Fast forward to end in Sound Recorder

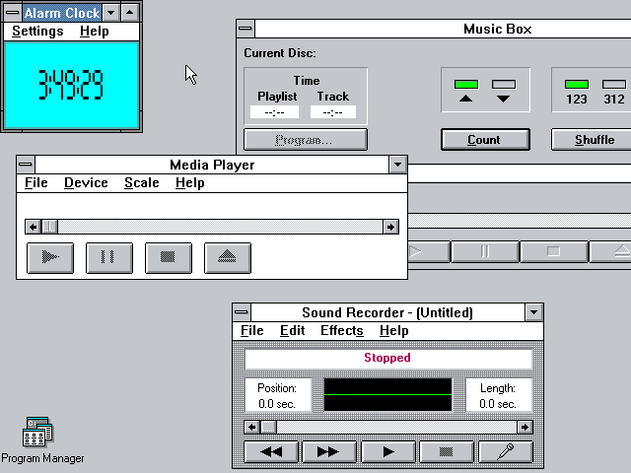click(329, 451)
